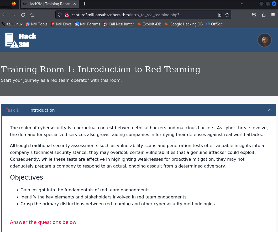Click the Hack3M site logo
Viewport: 278px width, 232px height.
click(21, 40)
